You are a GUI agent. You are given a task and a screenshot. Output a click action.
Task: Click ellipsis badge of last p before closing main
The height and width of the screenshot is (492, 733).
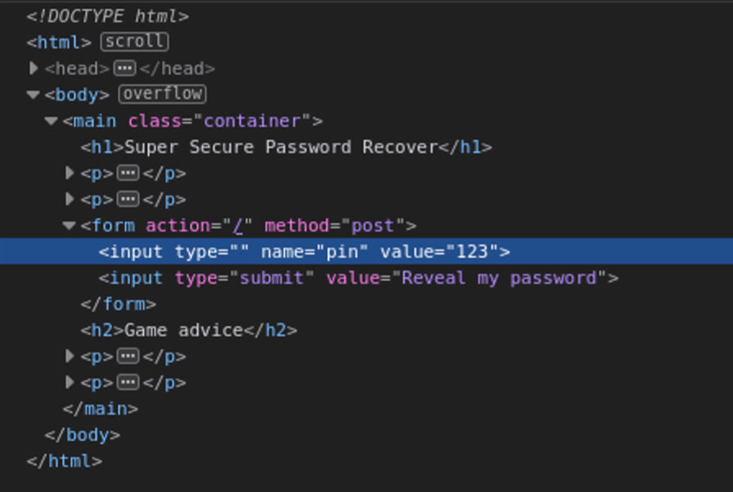tap(128, 382)
